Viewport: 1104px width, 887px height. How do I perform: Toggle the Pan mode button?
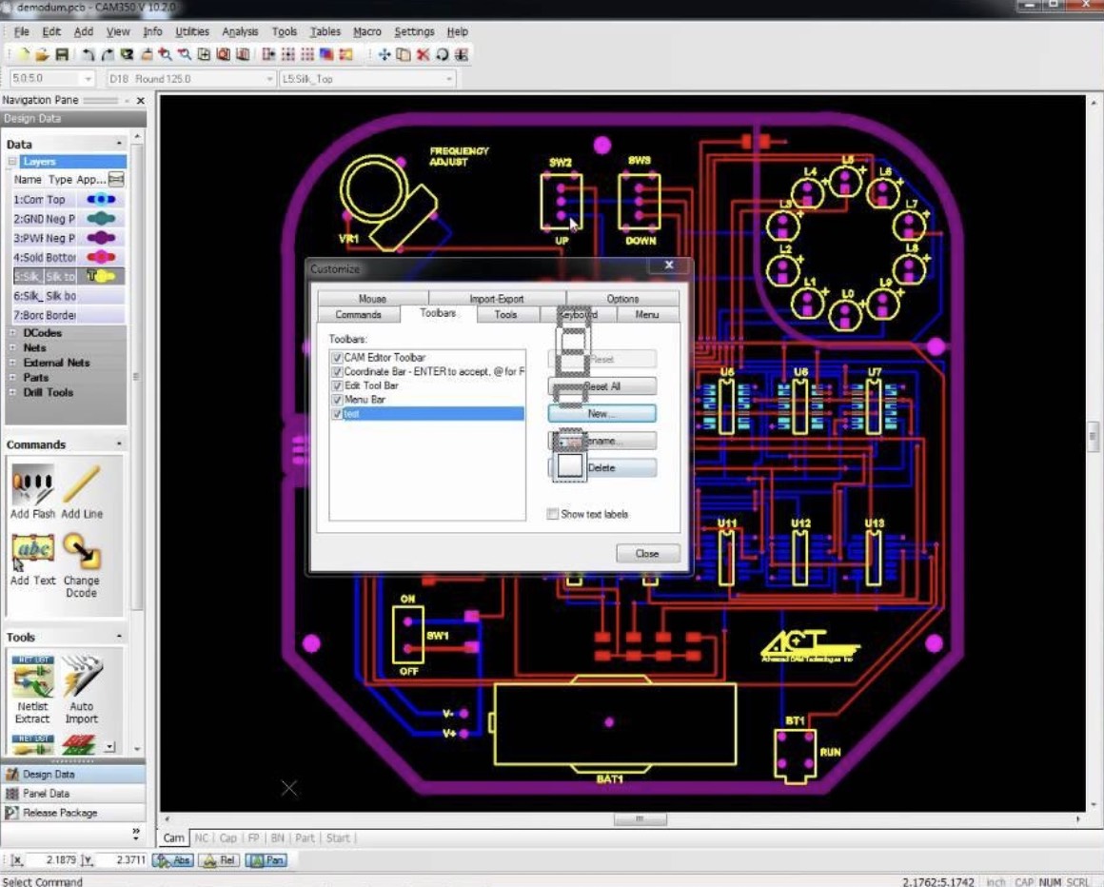pos(266,860)
